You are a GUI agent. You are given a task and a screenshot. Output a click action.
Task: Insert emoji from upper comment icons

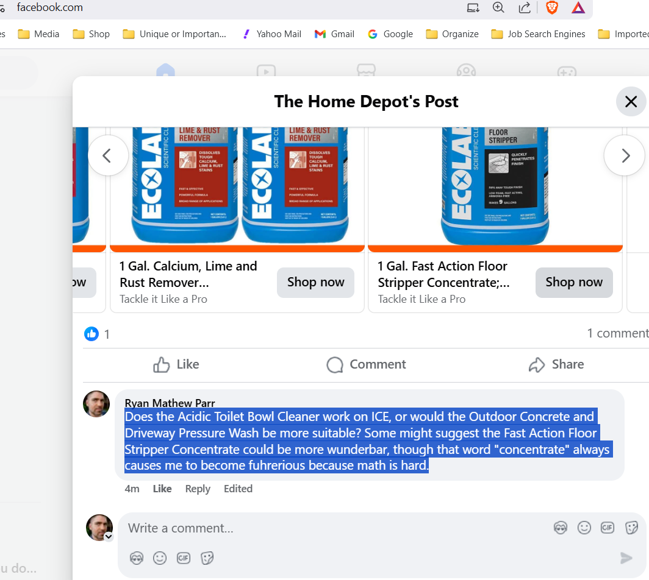pos(584,528)
